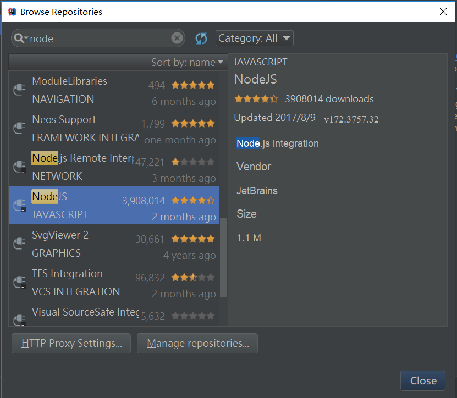The image size is (457, 398).
Task: Close the Browse Repositories window
Action: point(443,12)
